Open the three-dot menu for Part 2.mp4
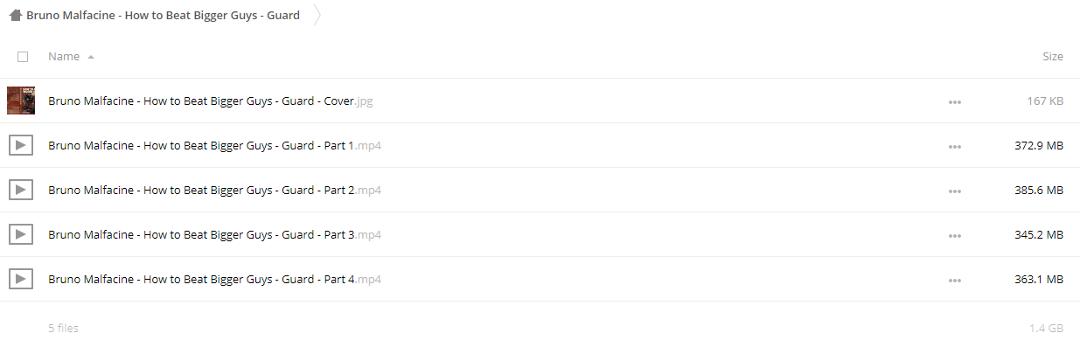The image size is (1080, 361). pyautogui.click(x=954, y=191)
